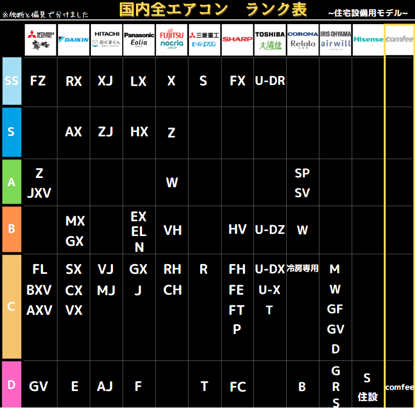Select the Mitsubishi FL model
Viewport: 415px width, 408px height.
tap(39, 269)
